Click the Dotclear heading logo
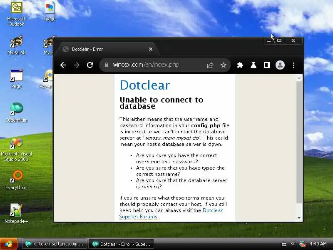 click(145, 85)
